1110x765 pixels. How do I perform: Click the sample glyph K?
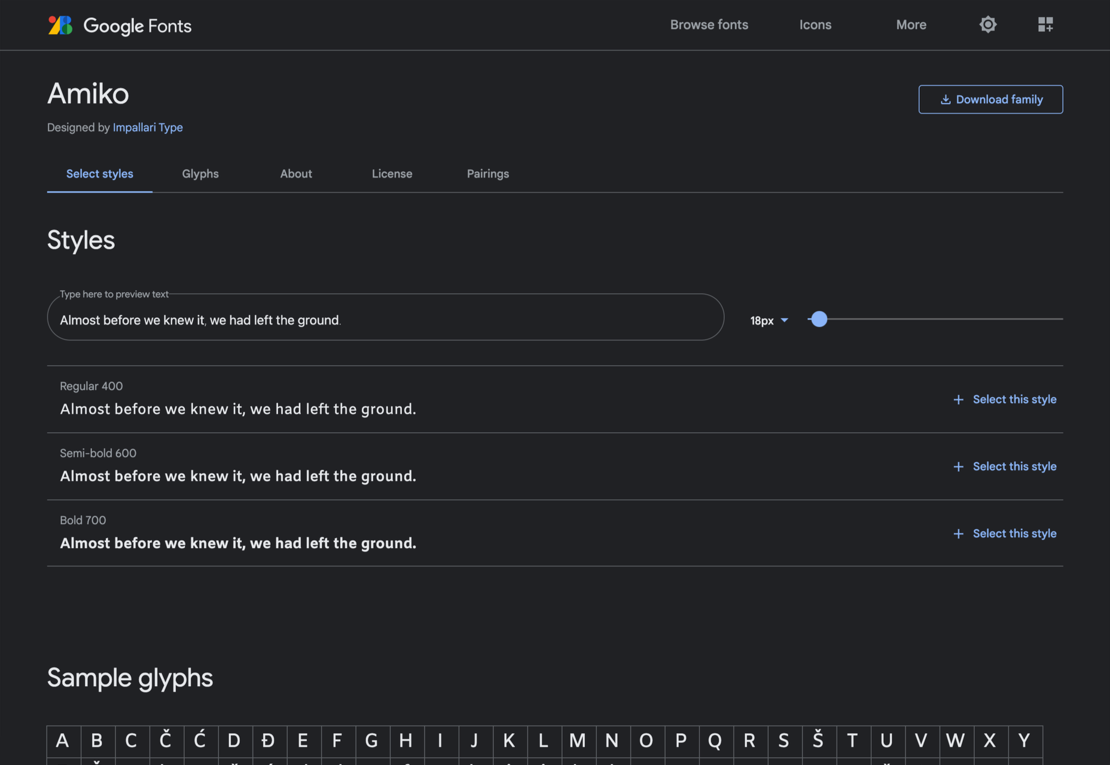(x=510, y=742)
